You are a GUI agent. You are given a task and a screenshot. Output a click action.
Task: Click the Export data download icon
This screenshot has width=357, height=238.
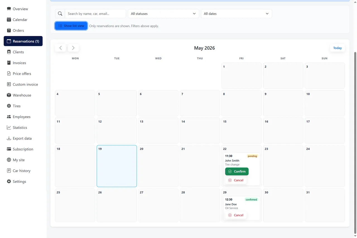click(x=9, y=138)
